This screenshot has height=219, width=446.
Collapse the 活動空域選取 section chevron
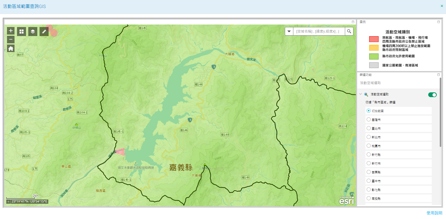tap(361, 94)
